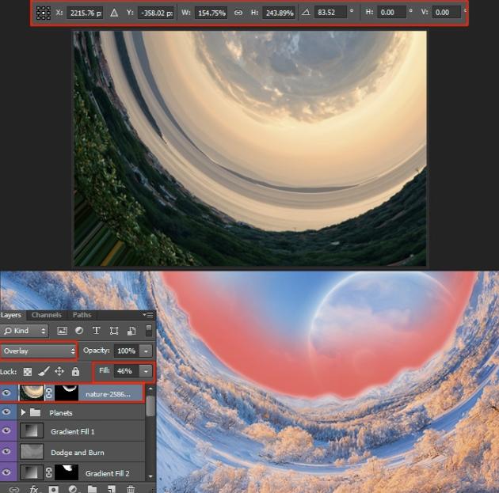Edit the X position field

click(x=85, y=13)
